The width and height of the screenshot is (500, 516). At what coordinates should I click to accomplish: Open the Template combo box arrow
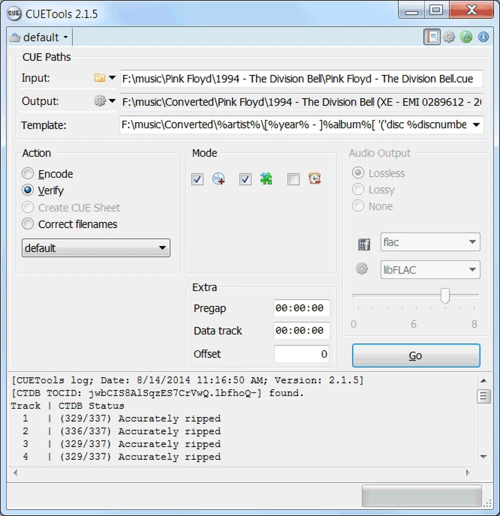coord(476,125)
